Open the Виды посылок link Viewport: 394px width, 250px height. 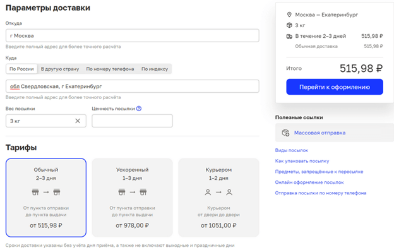pos(292,150)
